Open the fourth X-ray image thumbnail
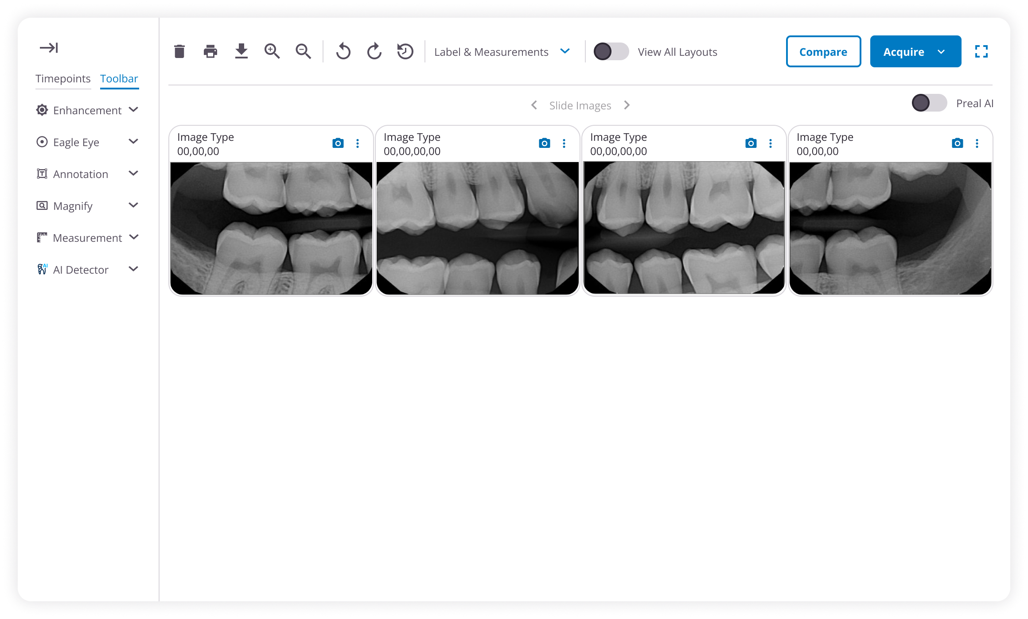 coord(890,228)
